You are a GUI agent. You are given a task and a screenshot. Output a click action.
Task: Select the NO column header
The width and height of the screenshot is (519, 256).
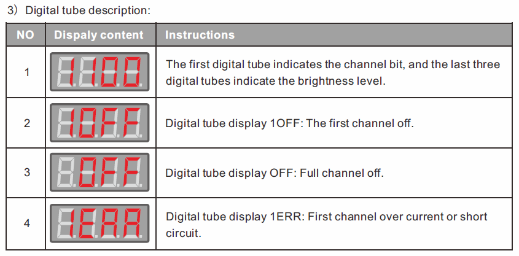(25, 35)
